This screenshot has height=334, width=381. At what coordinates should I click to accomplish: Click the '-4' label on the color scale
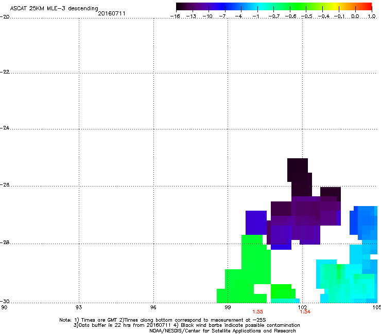[239, 16]
